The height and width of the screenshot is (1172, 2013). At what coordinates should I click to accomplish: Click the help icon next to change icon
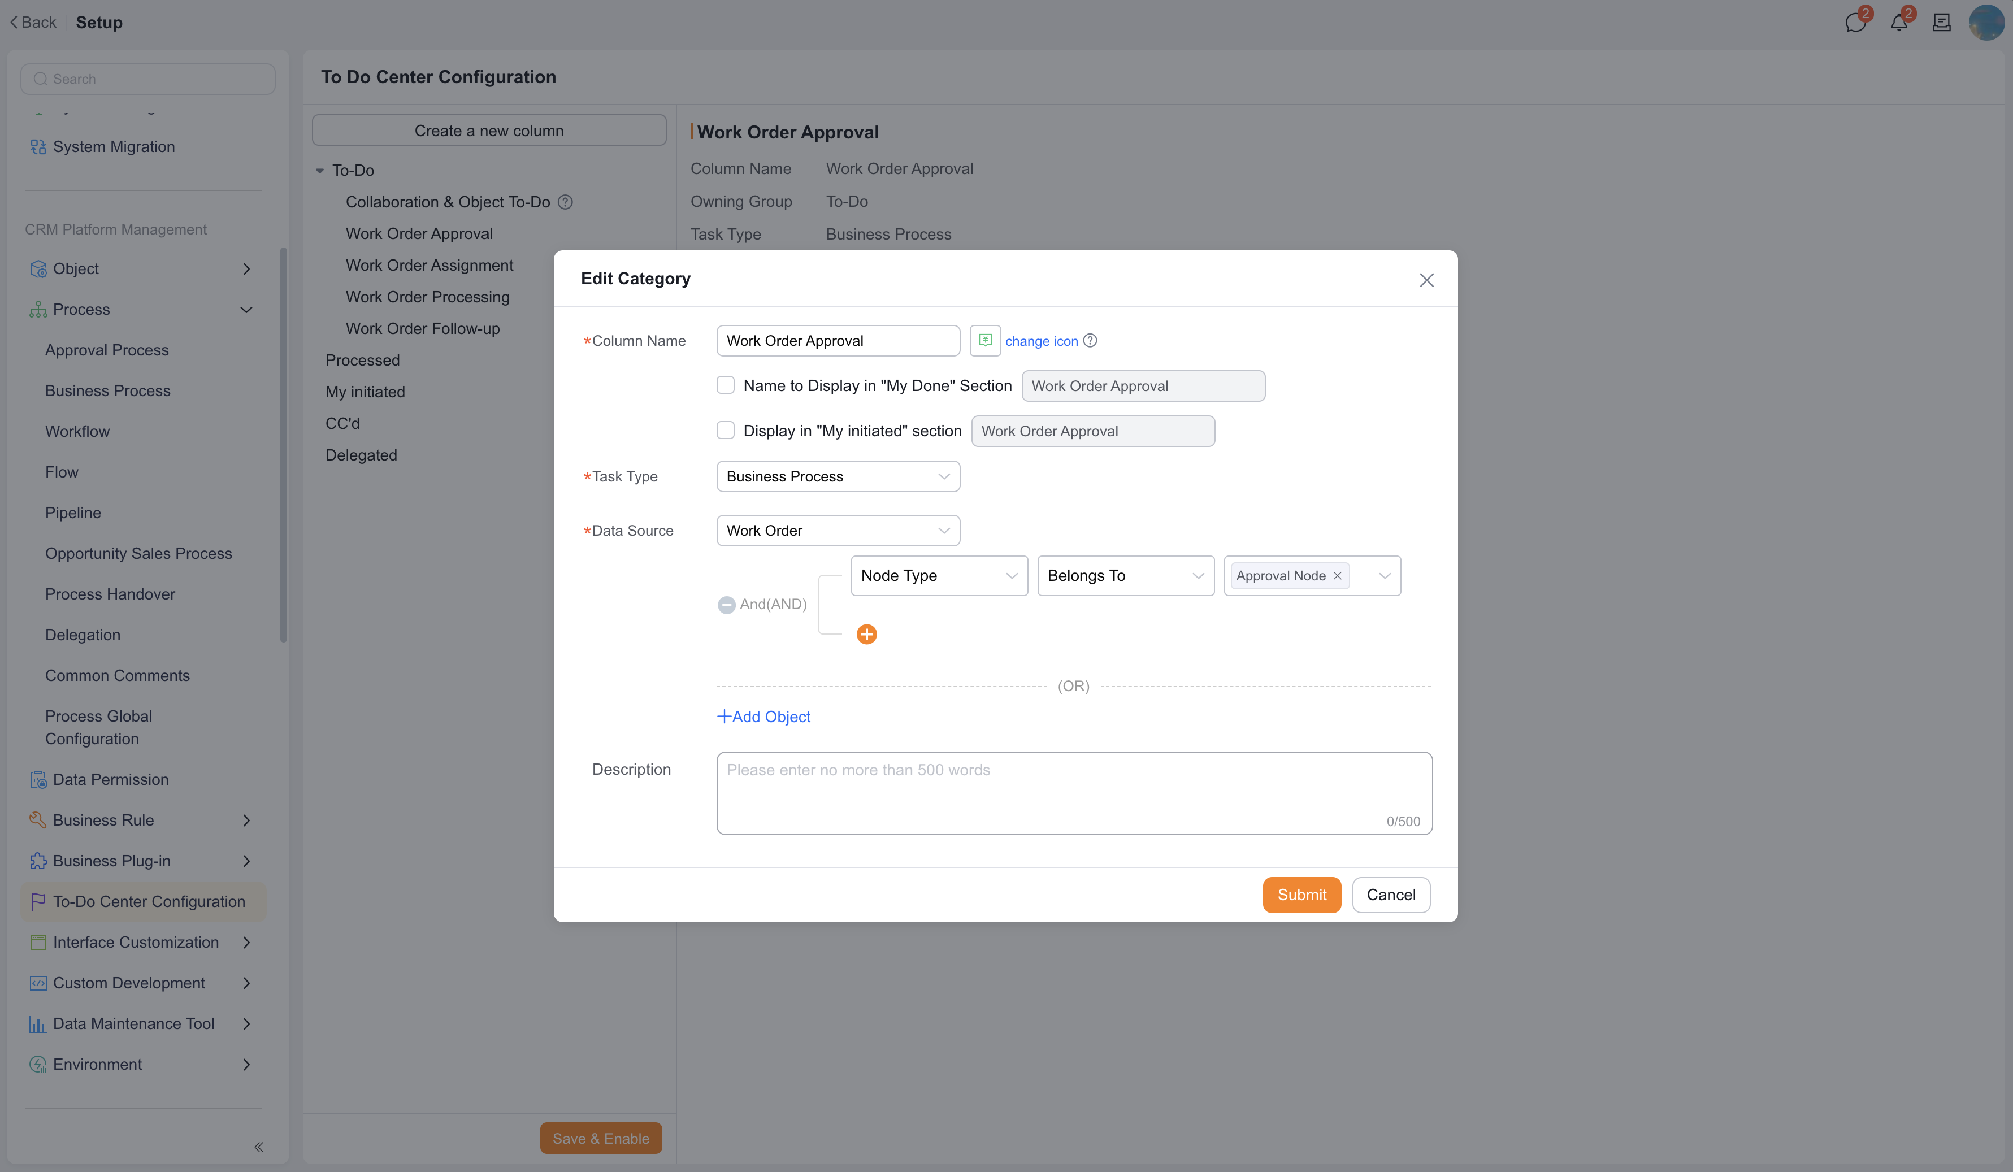[x=1090, y=340]
